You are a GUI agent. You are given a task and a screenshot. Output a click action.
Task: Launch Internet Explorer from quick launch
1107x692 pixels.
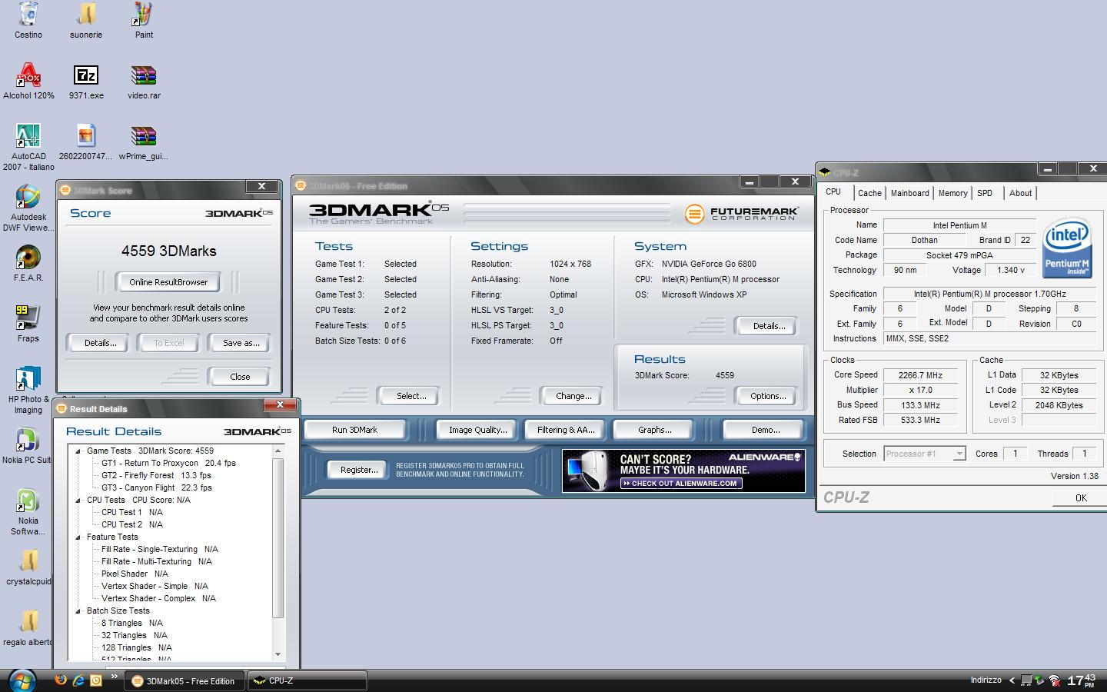(78, 680)
